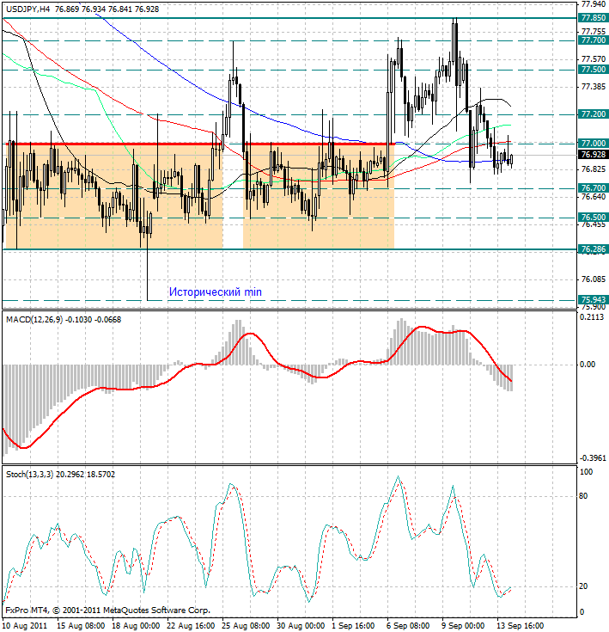Click the 30 Aug 00:00 time label
This screenshot has width=609, height=632.
click(x=301, y=626)
